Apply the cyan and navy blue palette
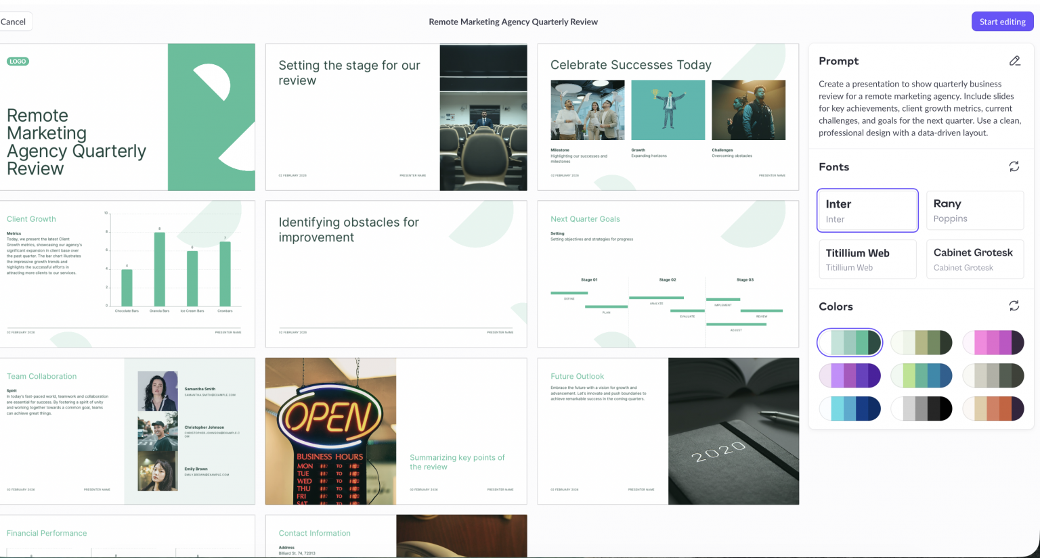 pyautogui.click(x=850, y=409)
